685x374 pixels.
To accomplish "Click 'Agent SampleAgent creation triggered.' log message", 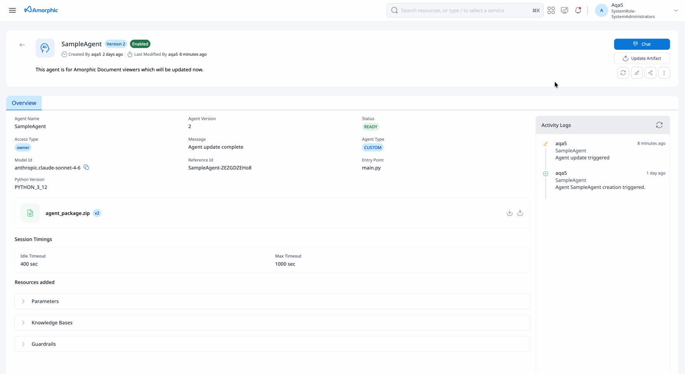I will (x=600, y=187).
